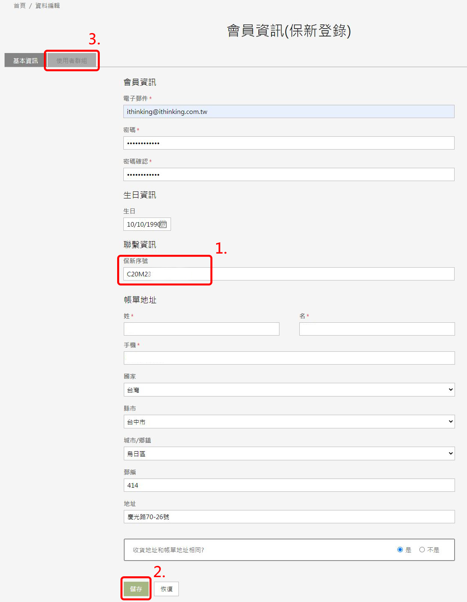Open the 使用者群組 tab

[x=72, y=60]
